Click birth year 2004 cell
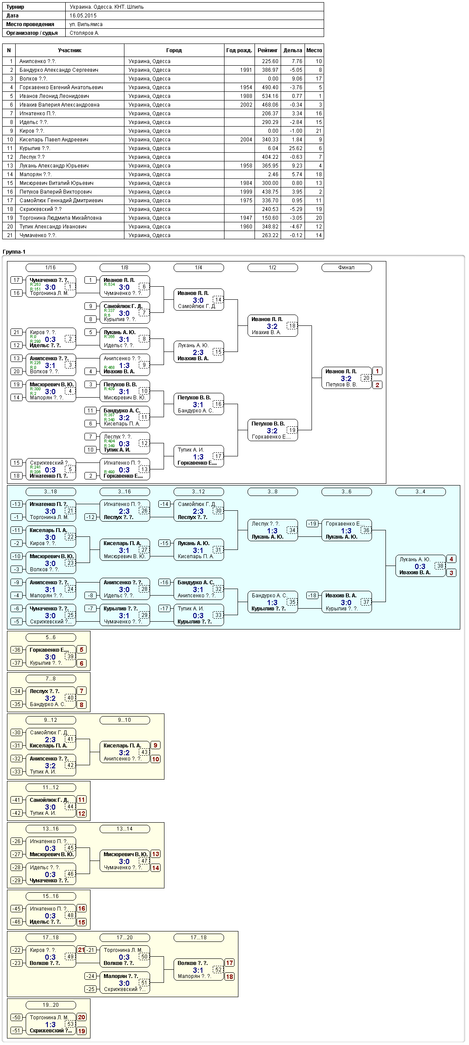 (x=239, y=140)
